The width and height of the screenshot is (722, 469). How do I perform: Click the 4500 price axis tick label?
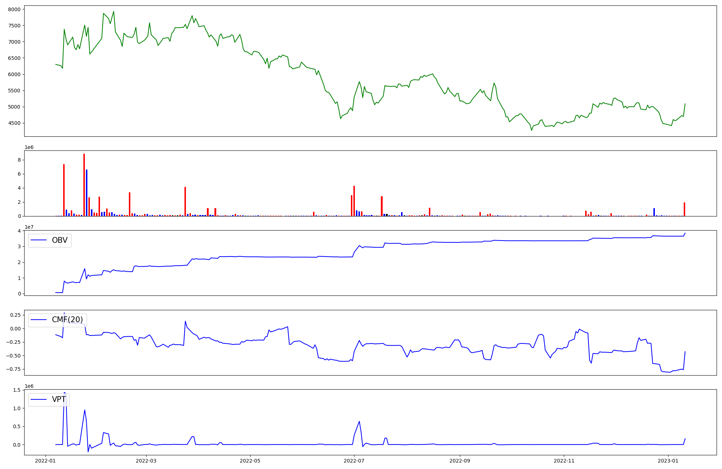point(14,123)
